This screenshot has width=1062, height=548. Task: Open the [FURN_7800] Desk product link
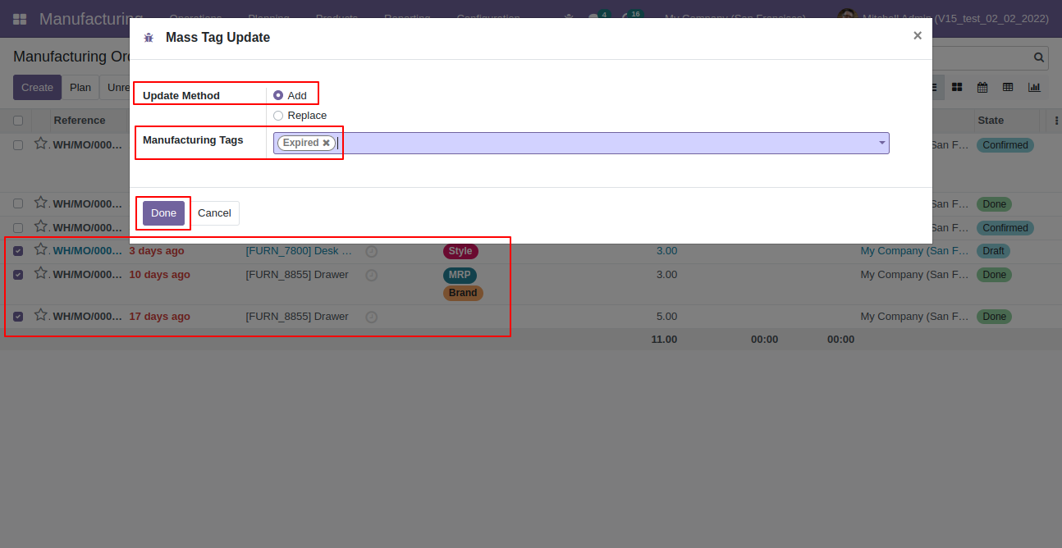click(x=300, y=251)
